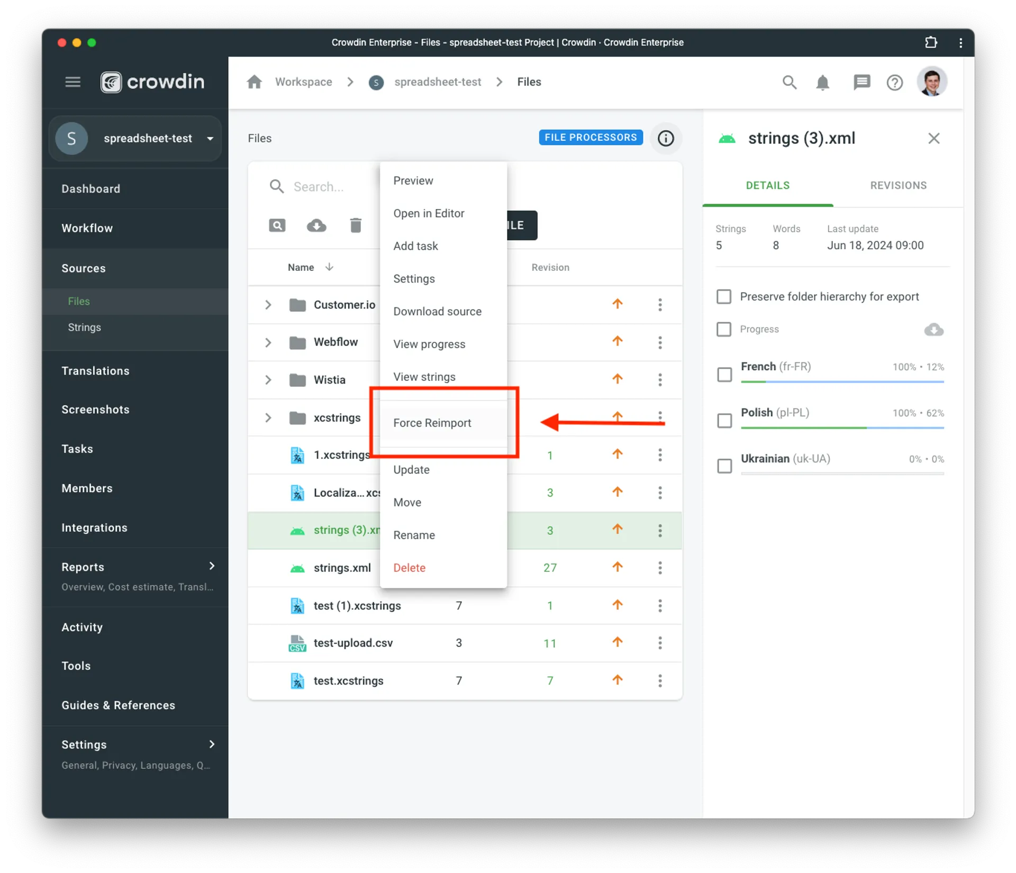The height and width of the screenshot is (873, 1016).
Task: Sort files by Name column
Action: coord(310,267)
